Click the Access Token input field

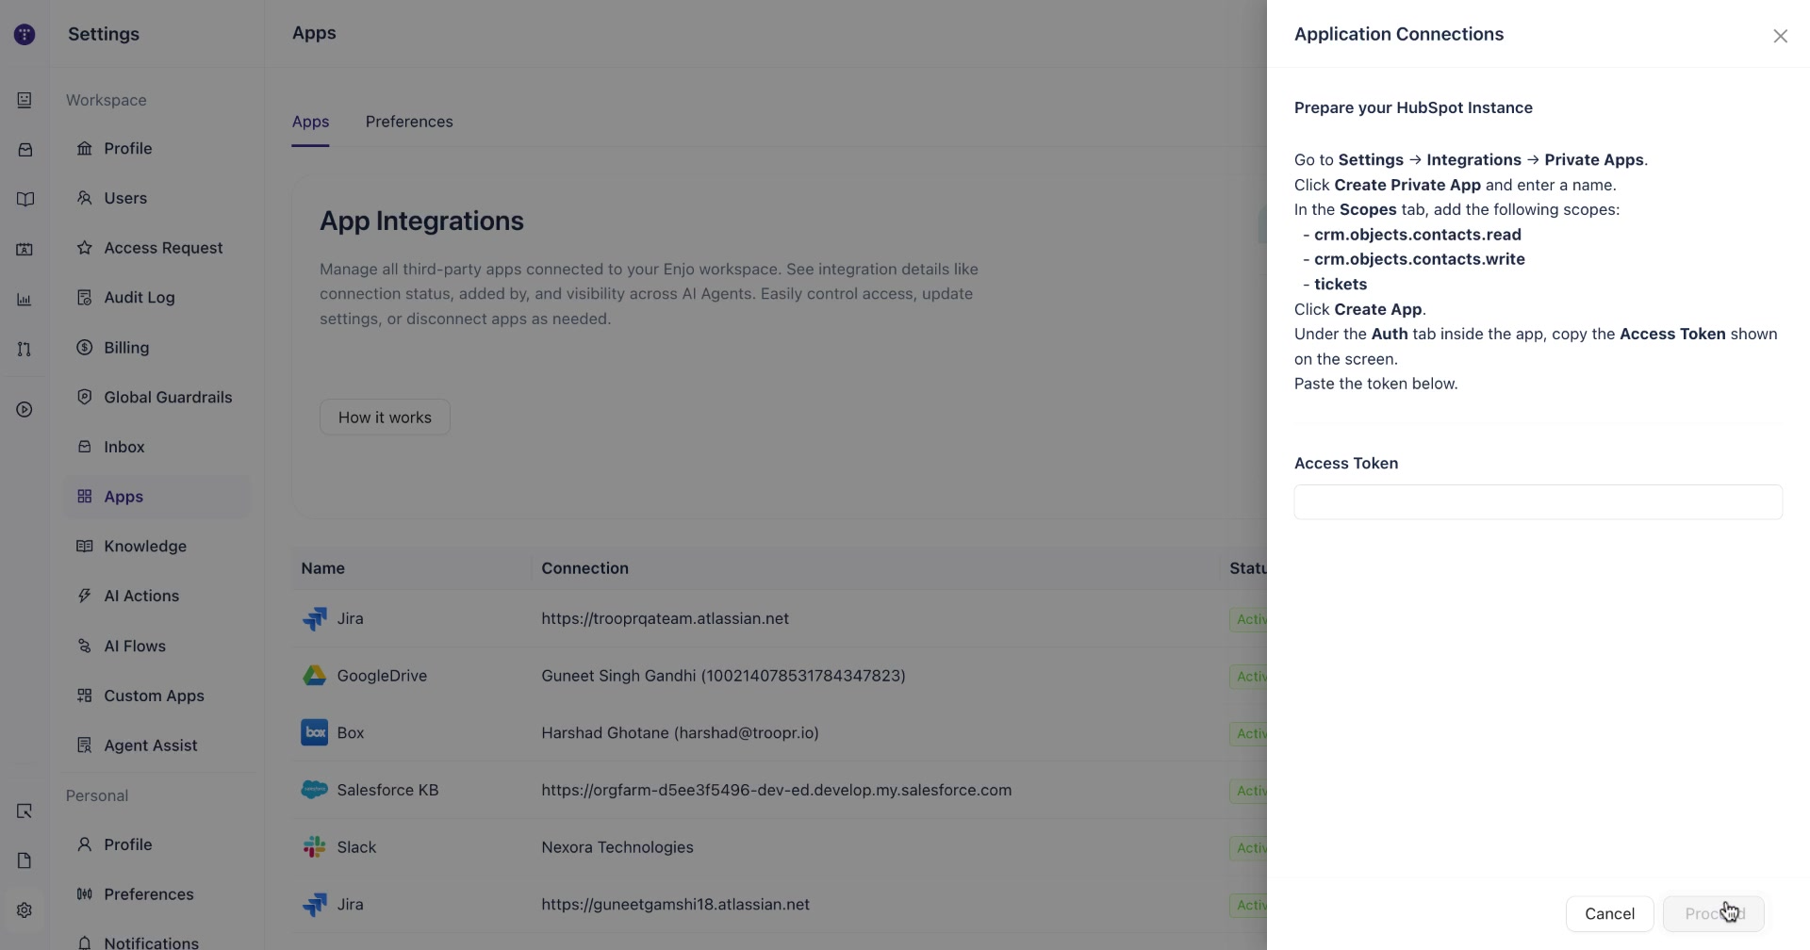(x=1538, y=502)
